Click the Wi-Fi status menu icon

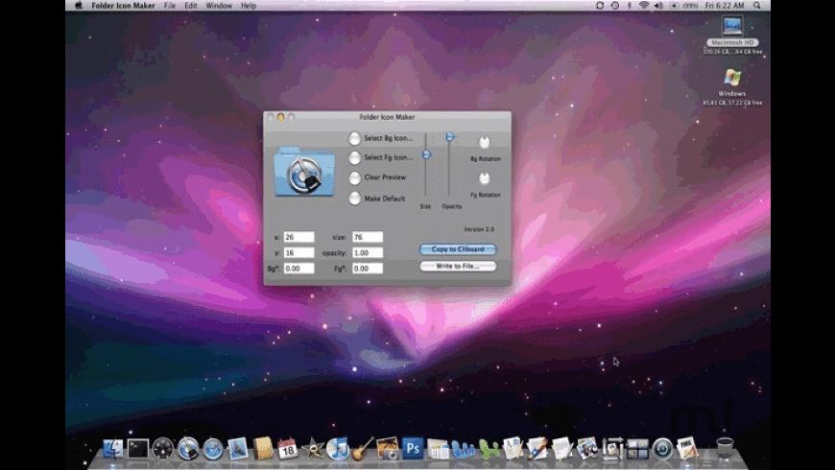(644, 6)
